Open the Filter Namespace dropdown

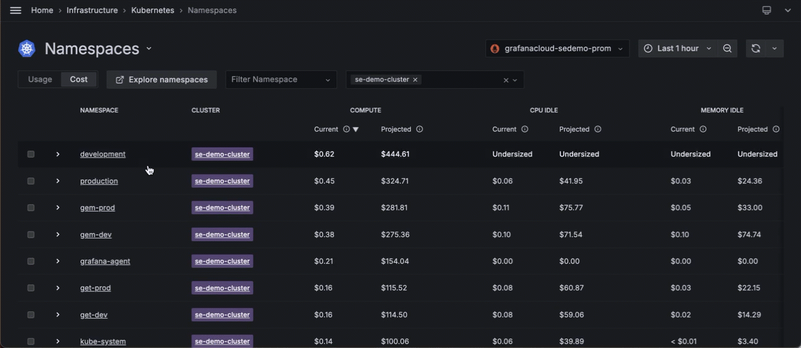[280, 79]
